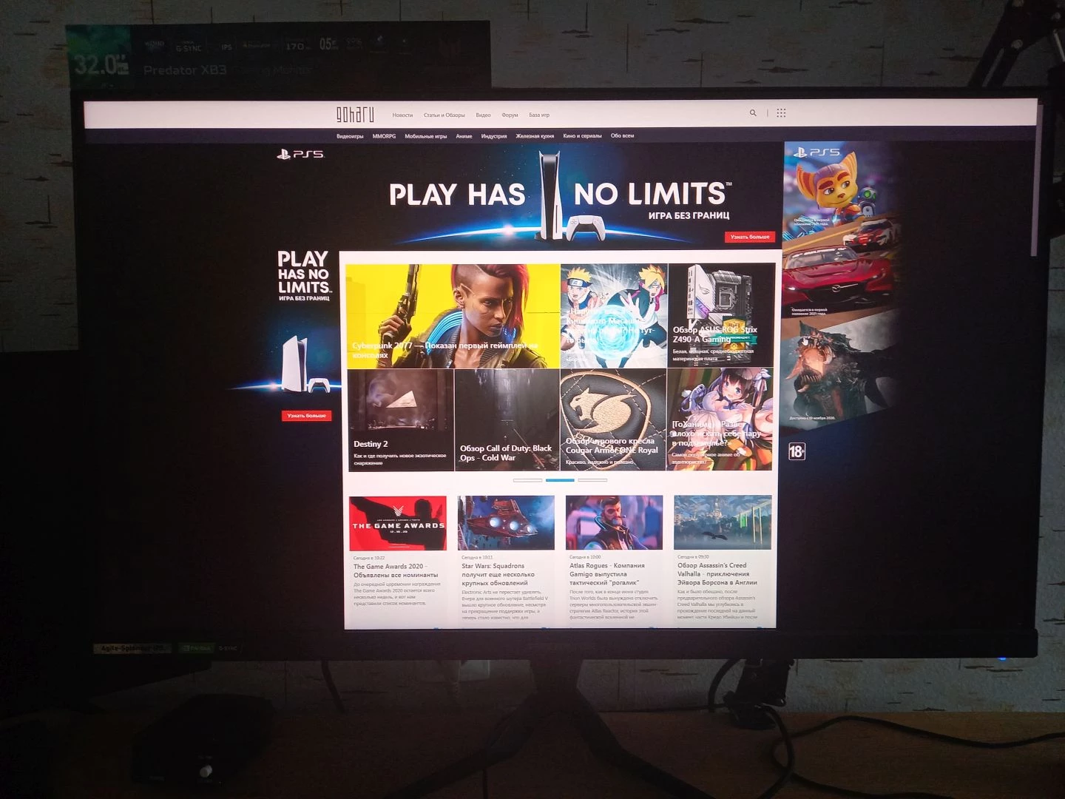Click the PLAY HAS NO LIMITS top banner

coord(558,196)
